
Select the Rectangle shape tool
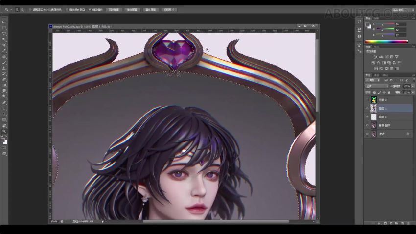[4, 119]
